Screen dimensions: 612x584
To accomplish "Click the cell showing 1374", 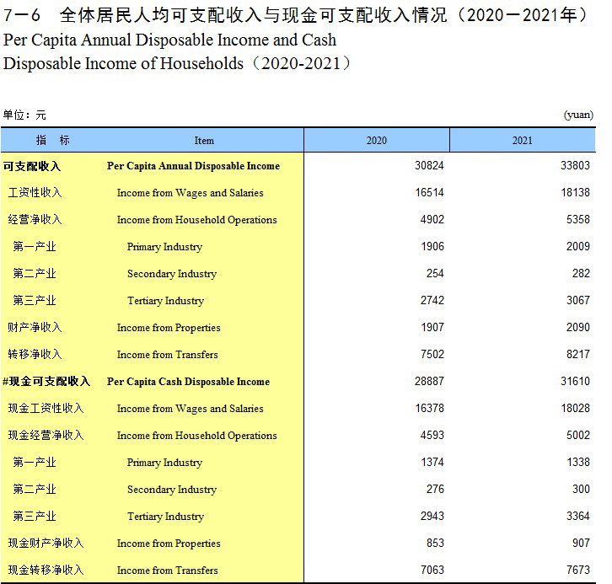I will 432,462.
